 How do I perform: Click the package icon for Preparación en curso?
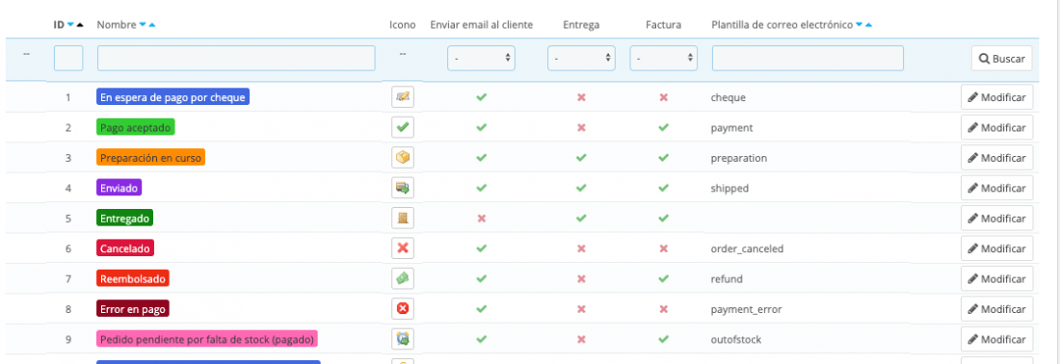point(403,158)
